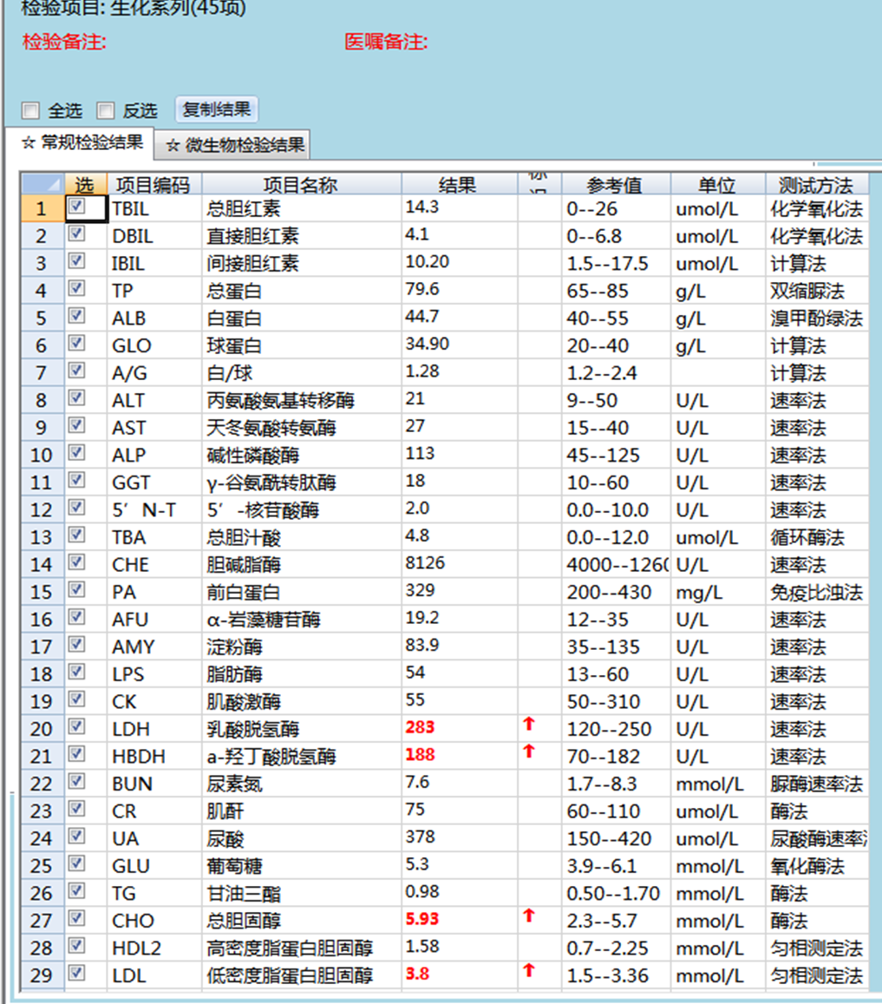This screenshot has height=1004, width=882.
Task: Select row header number 29
Action: pos(42,975)
